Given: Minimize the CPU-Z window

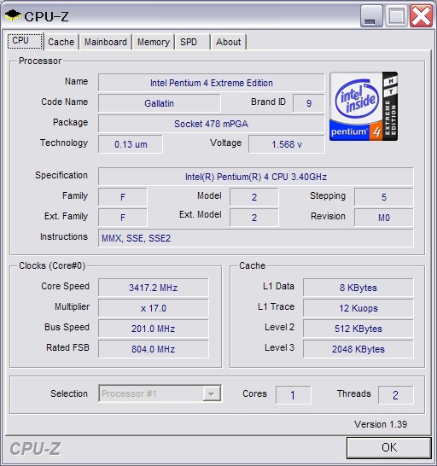Looking at the screenshot, I should click(371, 16).
